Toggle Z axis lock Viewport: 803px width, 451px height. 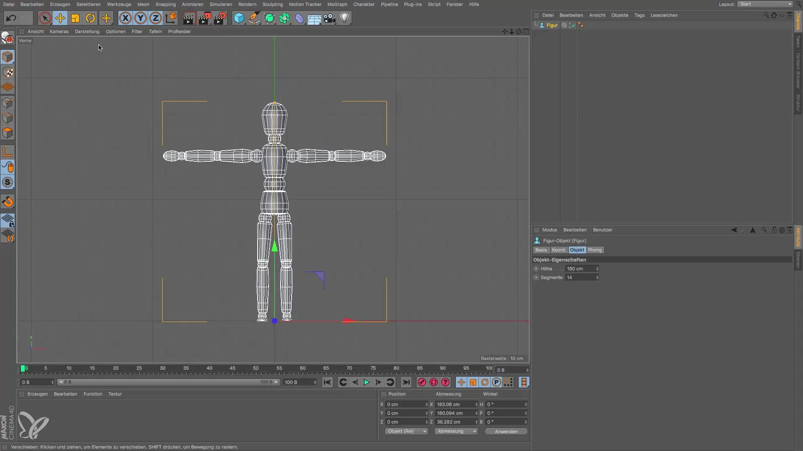pyautogui.click(x=156, y=18)
